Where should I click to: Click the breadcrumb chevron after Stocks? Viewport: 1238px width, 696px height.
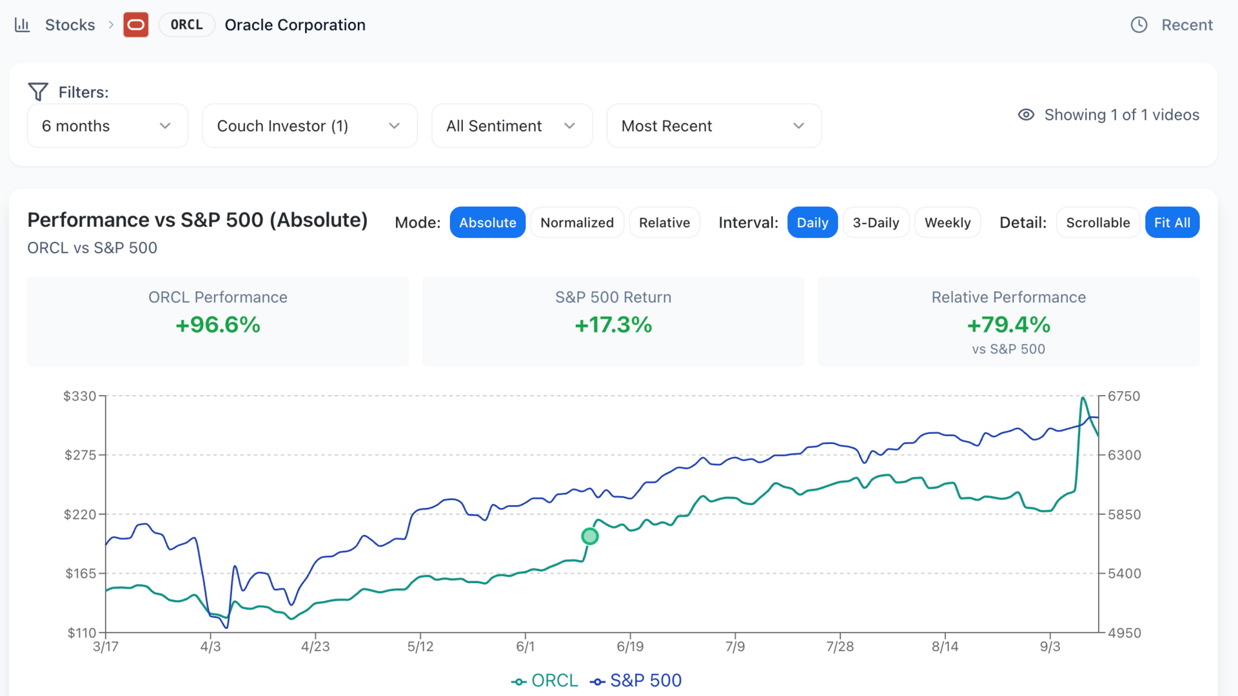(111, 25)
